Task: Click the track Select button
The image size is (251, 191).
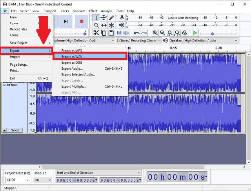Action: 15,130
